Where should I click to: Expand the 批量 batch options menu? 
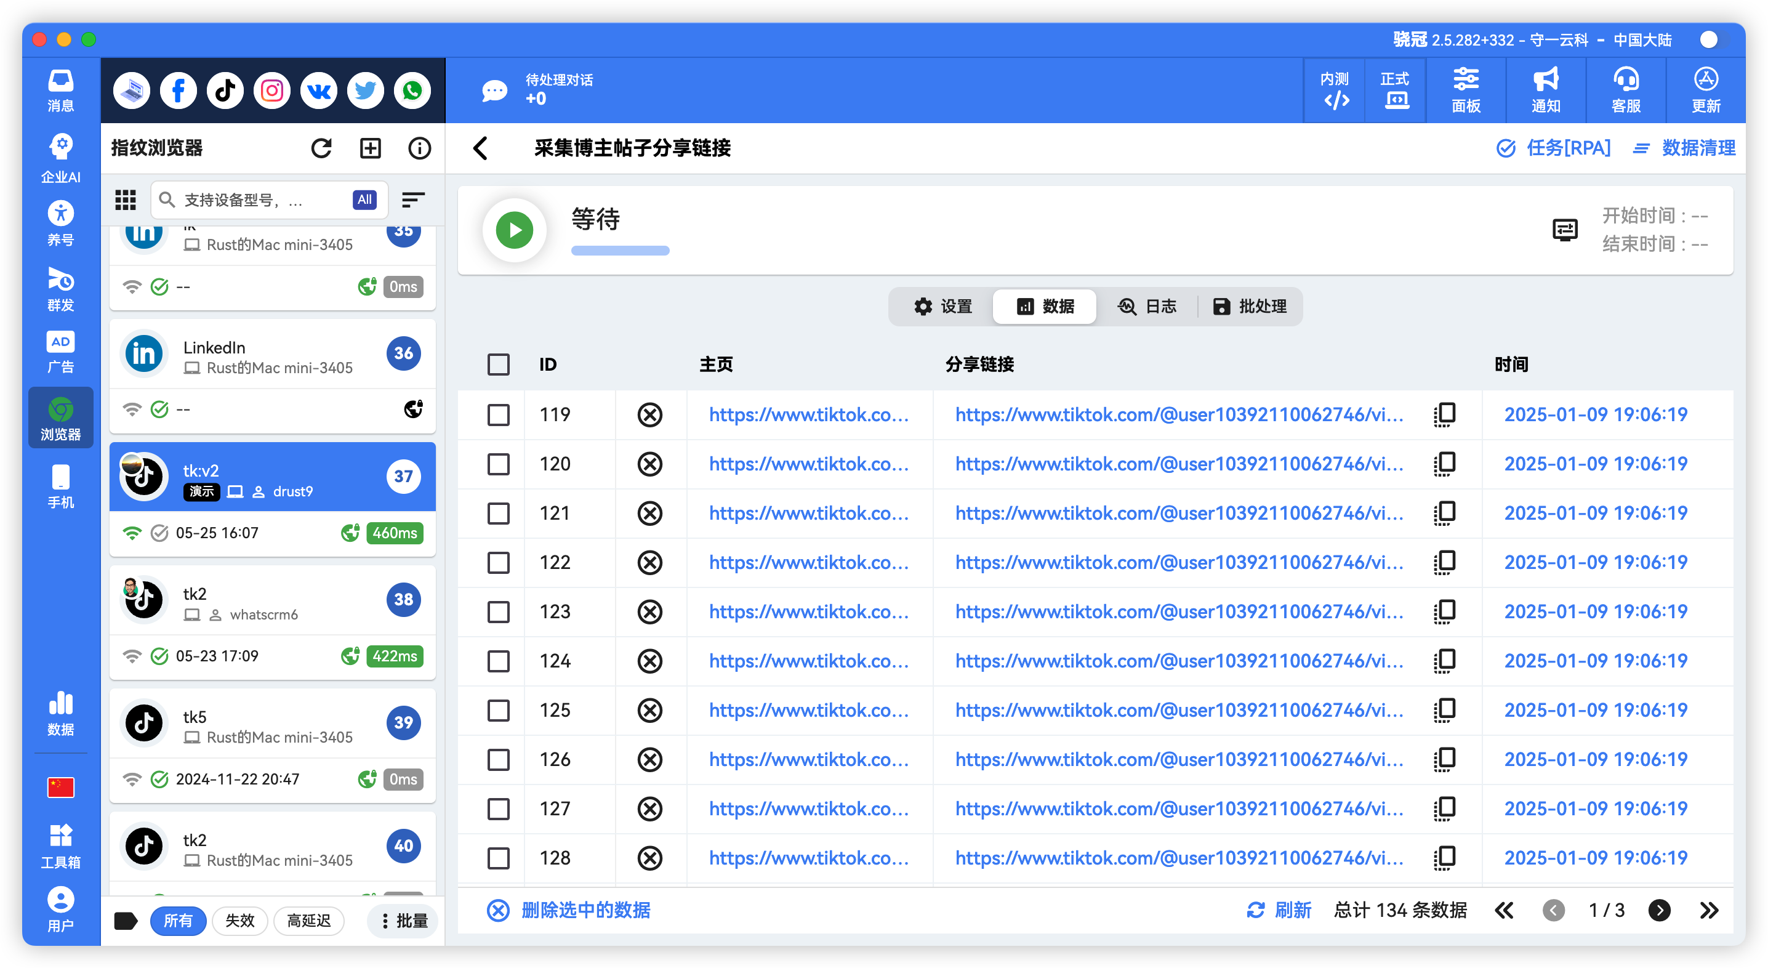click(x=402, y=921)
